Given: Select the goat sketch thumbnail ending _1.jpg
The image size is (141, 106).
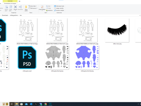Looking at the screenshot, I should click(x=57, y=30).
